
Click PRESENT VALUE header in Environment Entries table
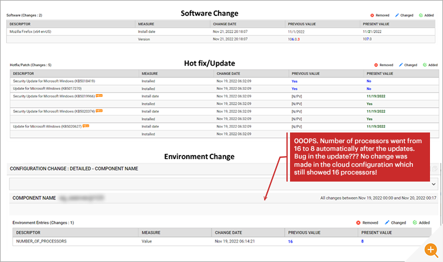[x=376, y=232]
